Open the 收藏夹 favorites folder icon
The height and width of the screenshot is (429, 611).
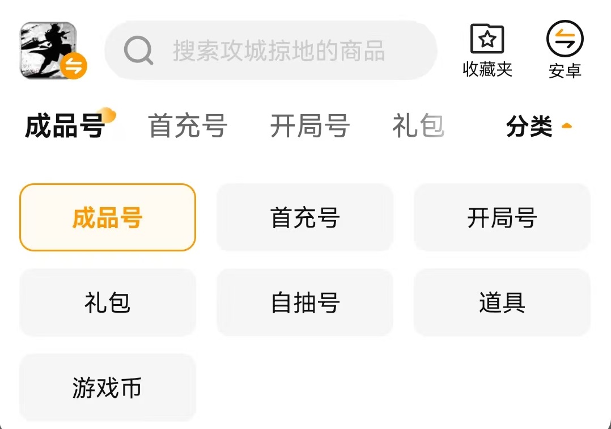click(x=487, y=39)
